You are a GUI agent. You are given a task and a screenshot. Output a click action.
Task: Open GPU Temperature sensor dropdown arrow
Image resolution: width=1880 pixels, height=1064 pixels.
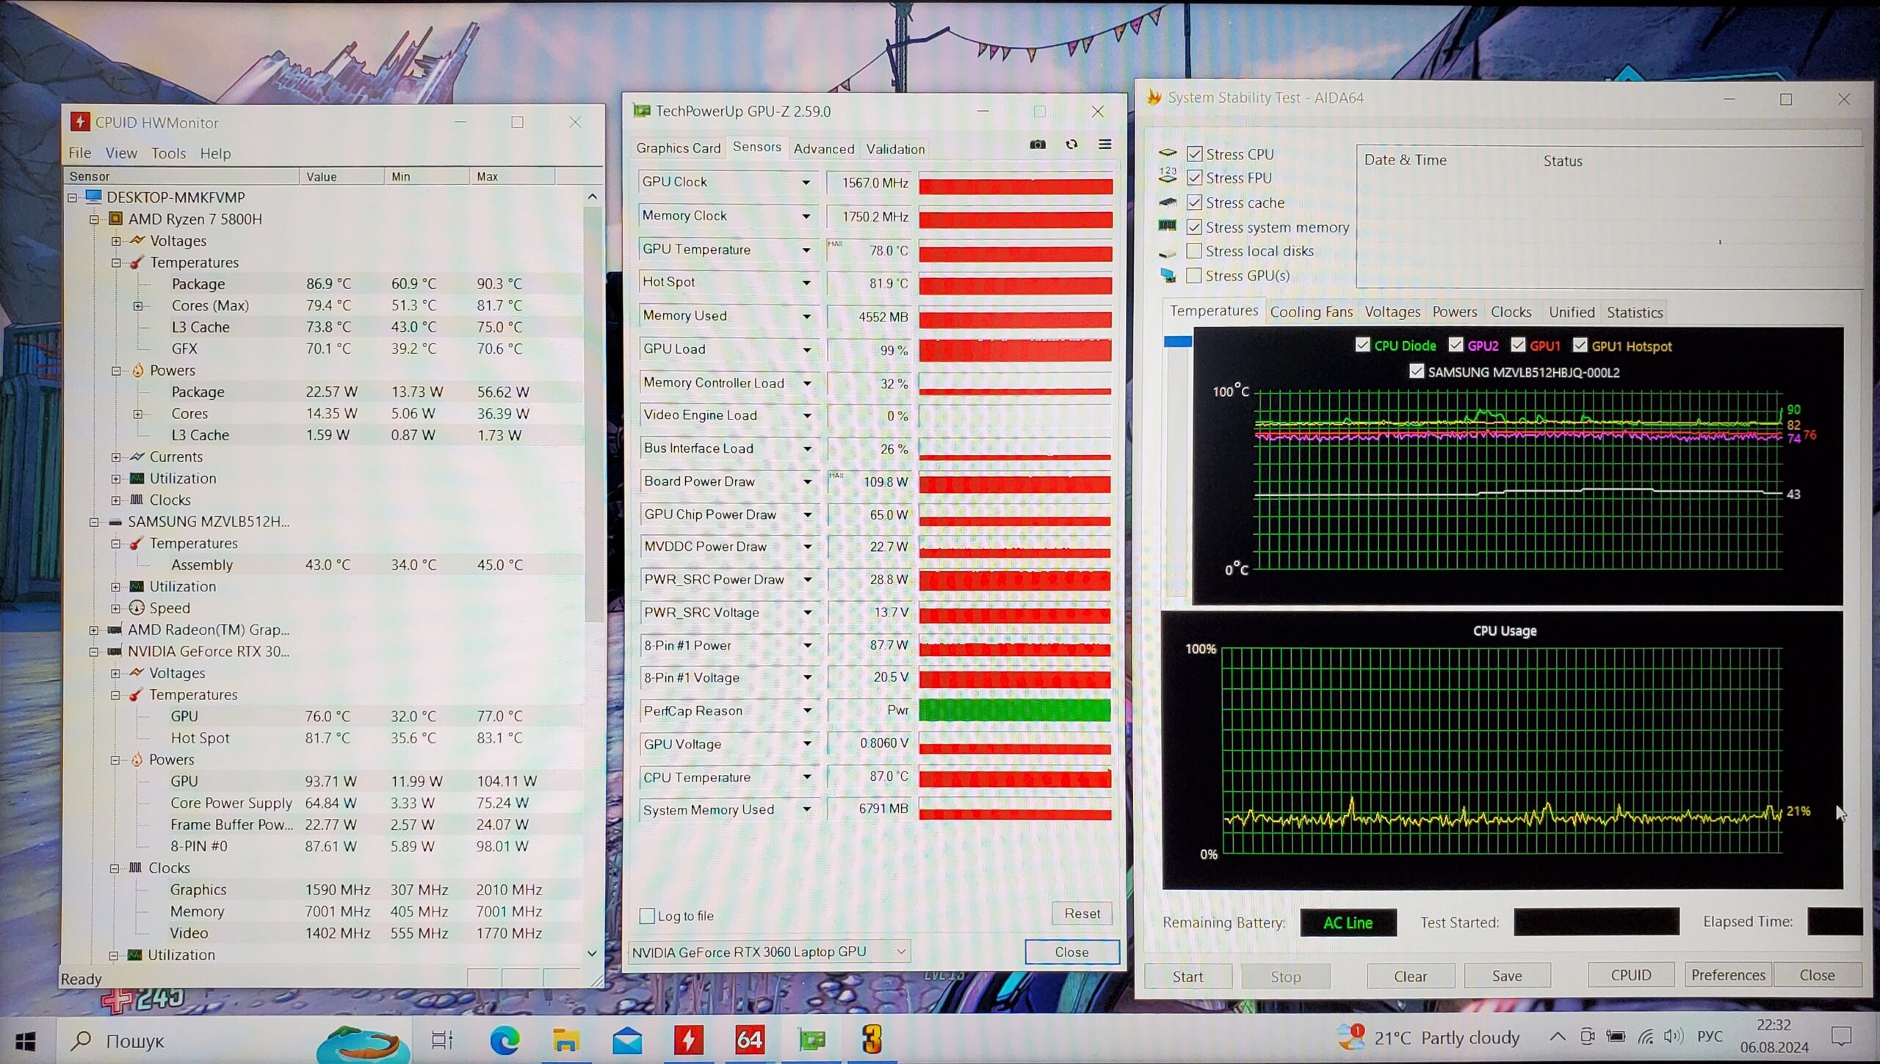click(806, 250)
